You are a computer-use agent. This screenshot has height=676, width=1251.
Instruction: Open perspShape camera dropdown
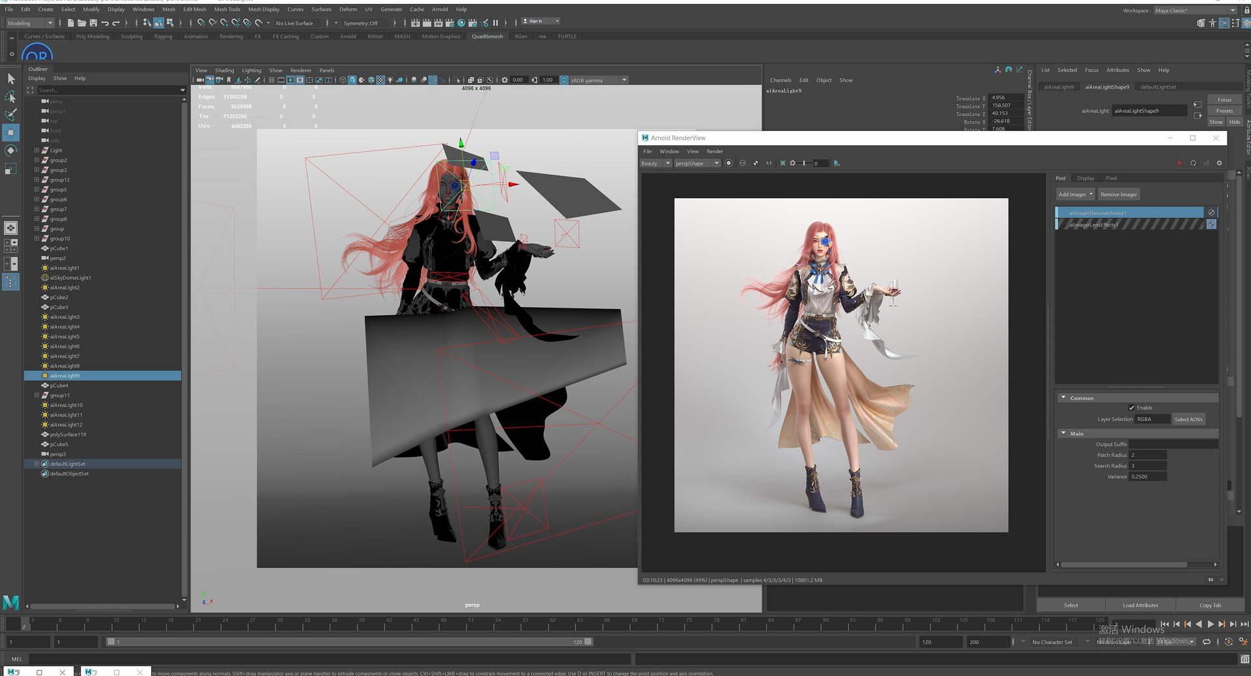[x=697, y=164]
